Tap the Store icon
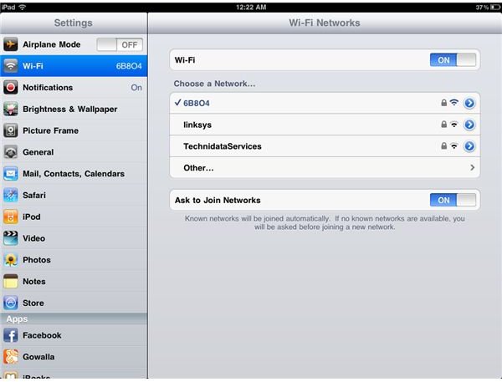The width and height of the screenshot is (502, 382). point(11,303)
